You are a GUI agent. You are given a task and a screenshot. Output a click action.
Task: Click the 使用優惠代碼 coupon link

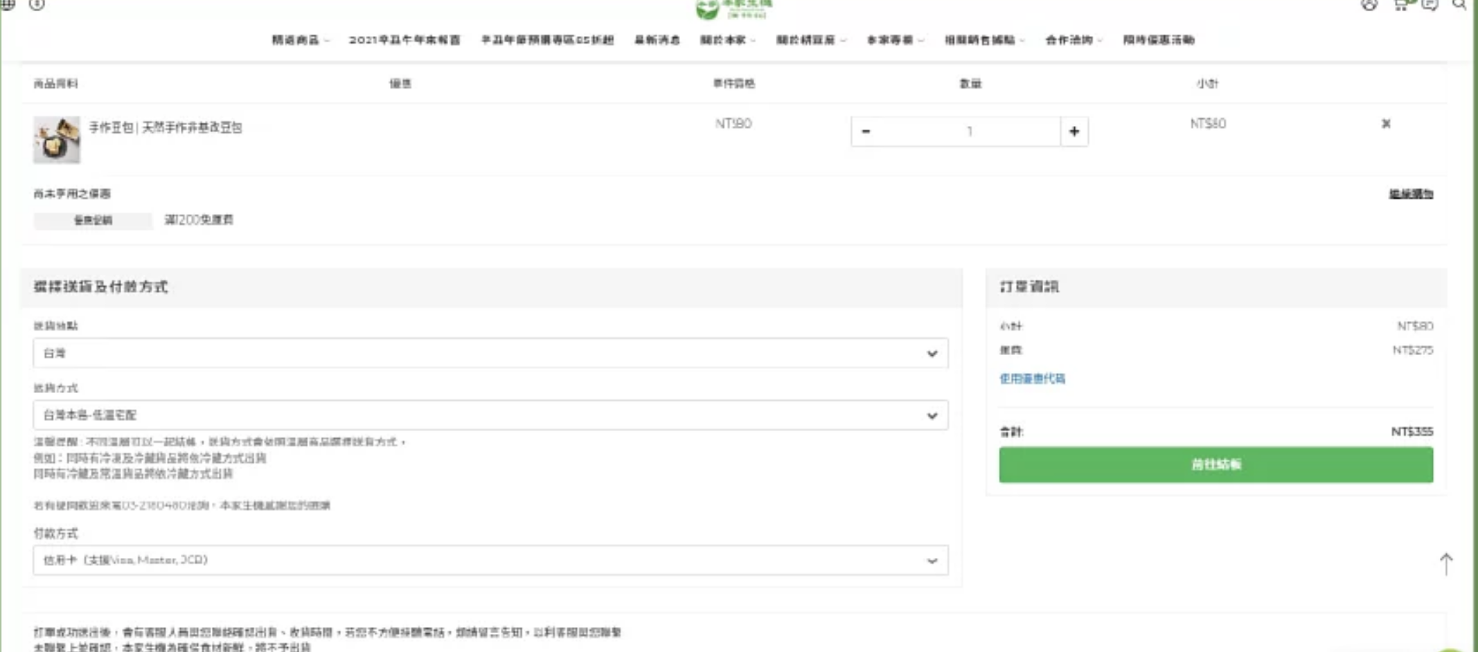point(1032,379)
